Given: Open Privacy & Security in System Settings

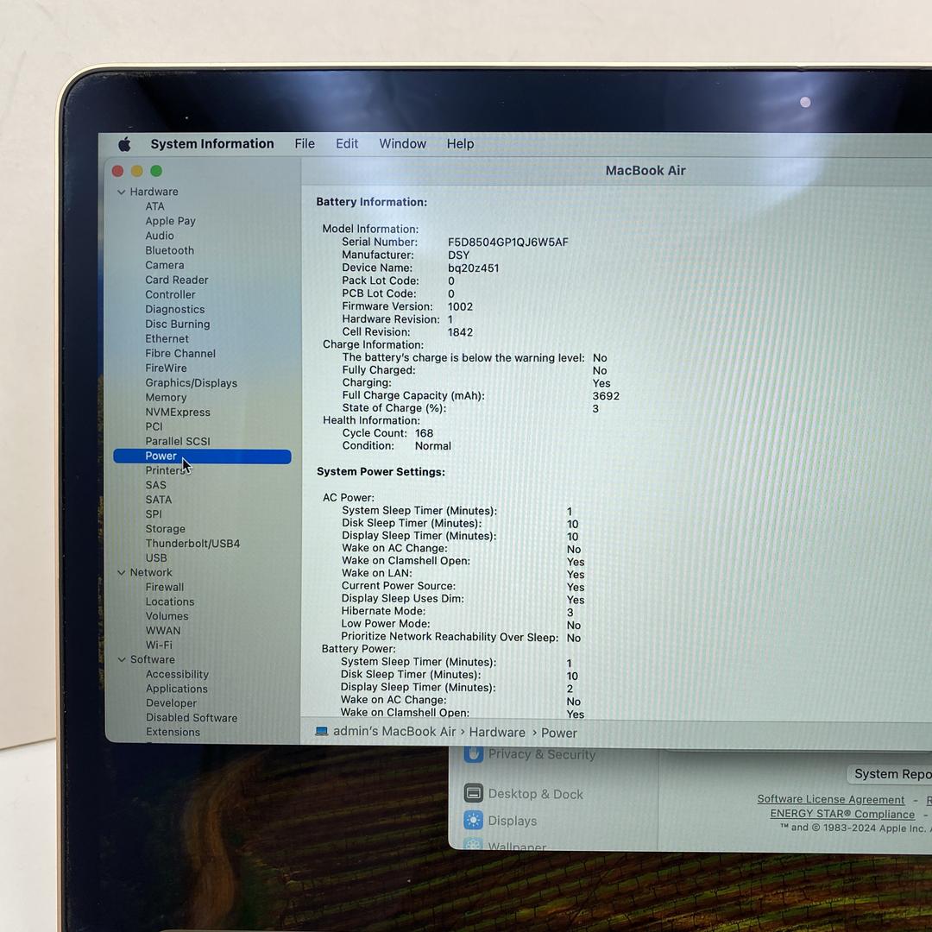Looking at the screenshot, I should [x=529, y=754].
